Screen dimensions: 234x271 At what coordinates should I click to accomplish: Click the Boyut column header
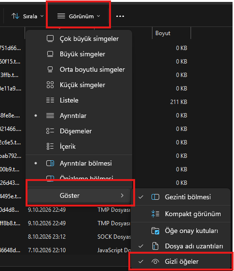point(171,33)
